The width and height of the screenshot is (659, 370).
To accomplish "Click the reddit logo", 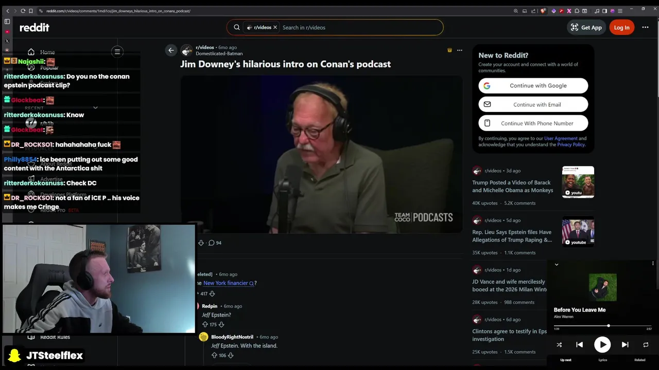I will pos(34,28).
